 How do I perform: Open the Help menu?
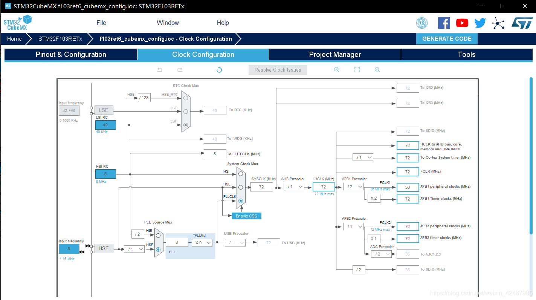223,23
